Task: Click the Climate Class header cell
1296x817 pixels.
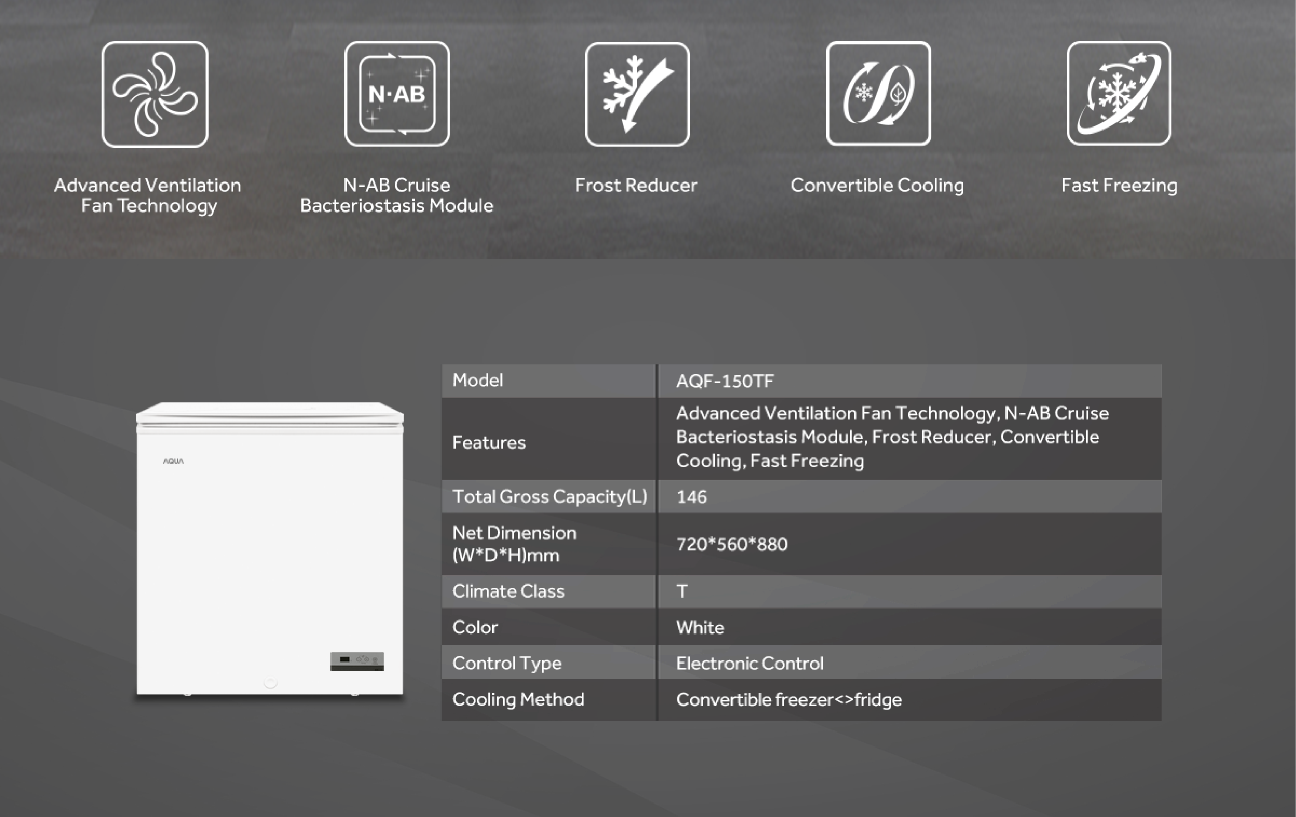Action: 508,591
